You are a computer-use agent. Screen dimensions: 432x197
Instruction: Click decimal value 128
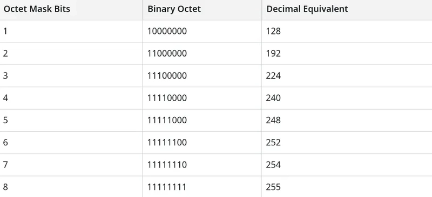click(x=273, y=31)
